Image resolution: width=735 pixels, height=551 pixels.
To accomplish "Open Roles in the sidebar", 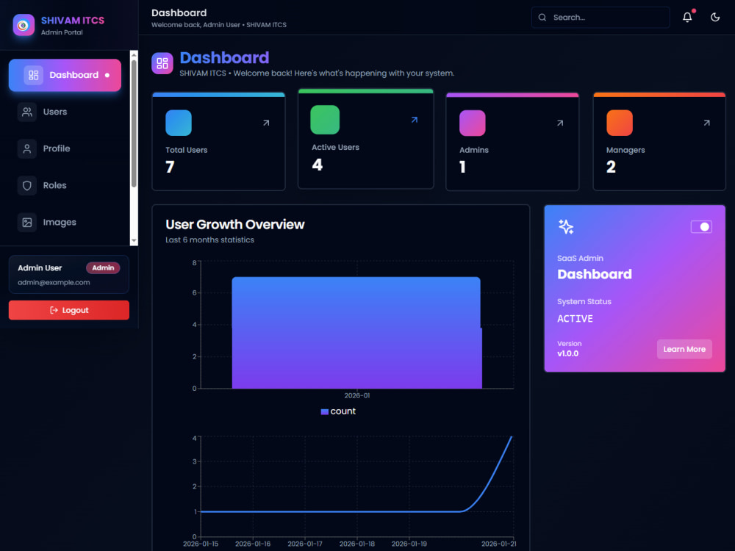I will click(x=65, y=186).
